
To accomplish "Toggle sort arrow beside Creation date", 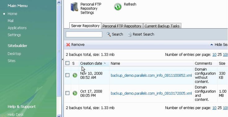I will [105, 63].
